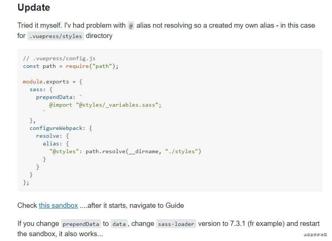Click the @import "@styles/_variables.sass" line
This screenshot has width=332, height=241.
pos(105,105)
